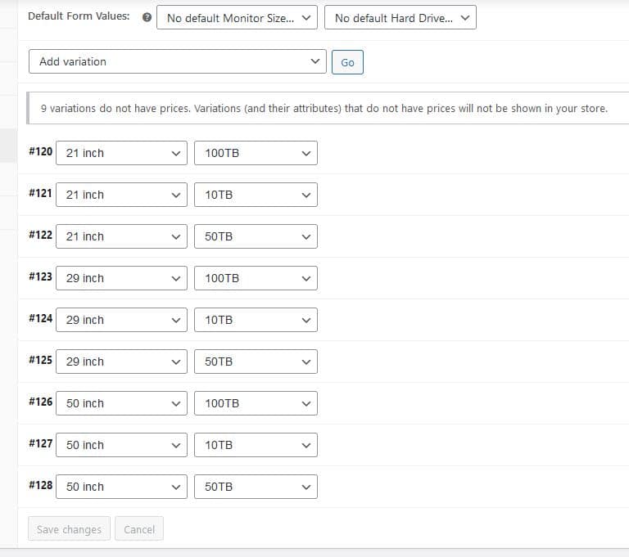Select the #126 variation ID label
This screenshot has height=557, width=629.
tap(40, 402)
